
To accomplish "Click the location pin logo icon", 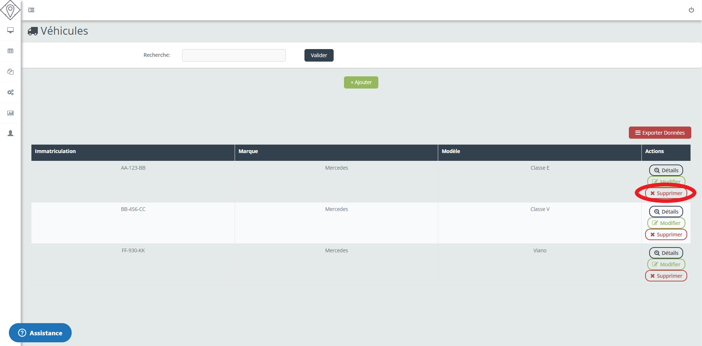I will (10, 10).
